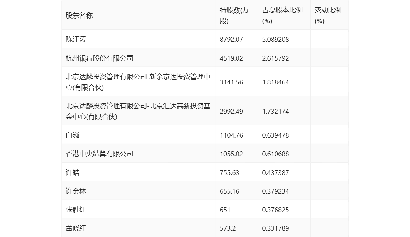Select the percentage 1.732174
The height and width of the screenshot is (237, 410).
coord(276,111)
